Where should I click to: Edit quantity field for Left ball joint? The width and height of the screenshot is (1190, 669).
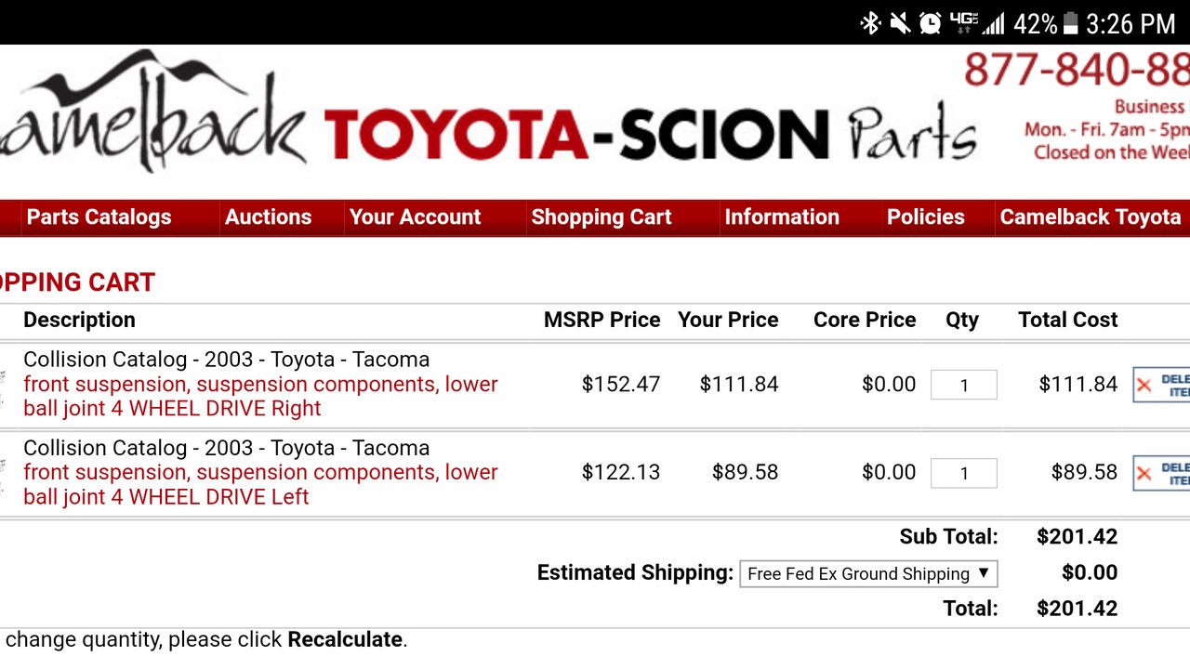(964, 473)
